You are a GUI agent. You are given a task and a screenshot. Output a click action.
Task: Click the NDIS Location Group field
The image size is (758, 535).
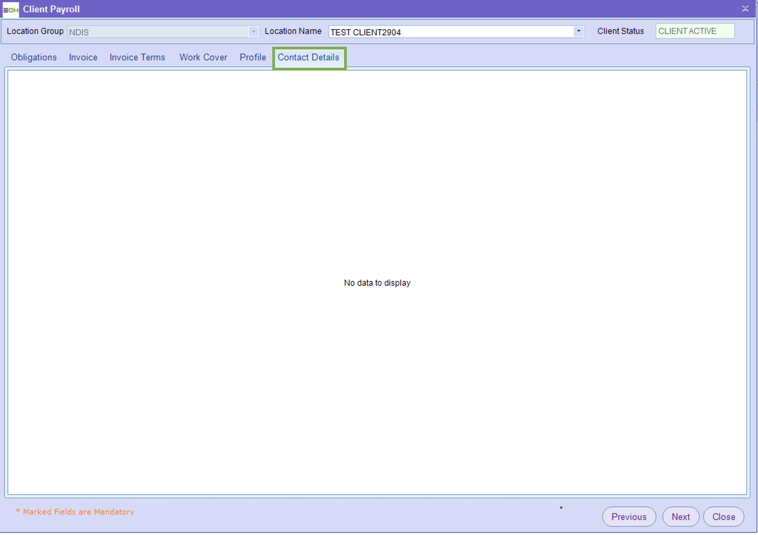coord(157,32)
